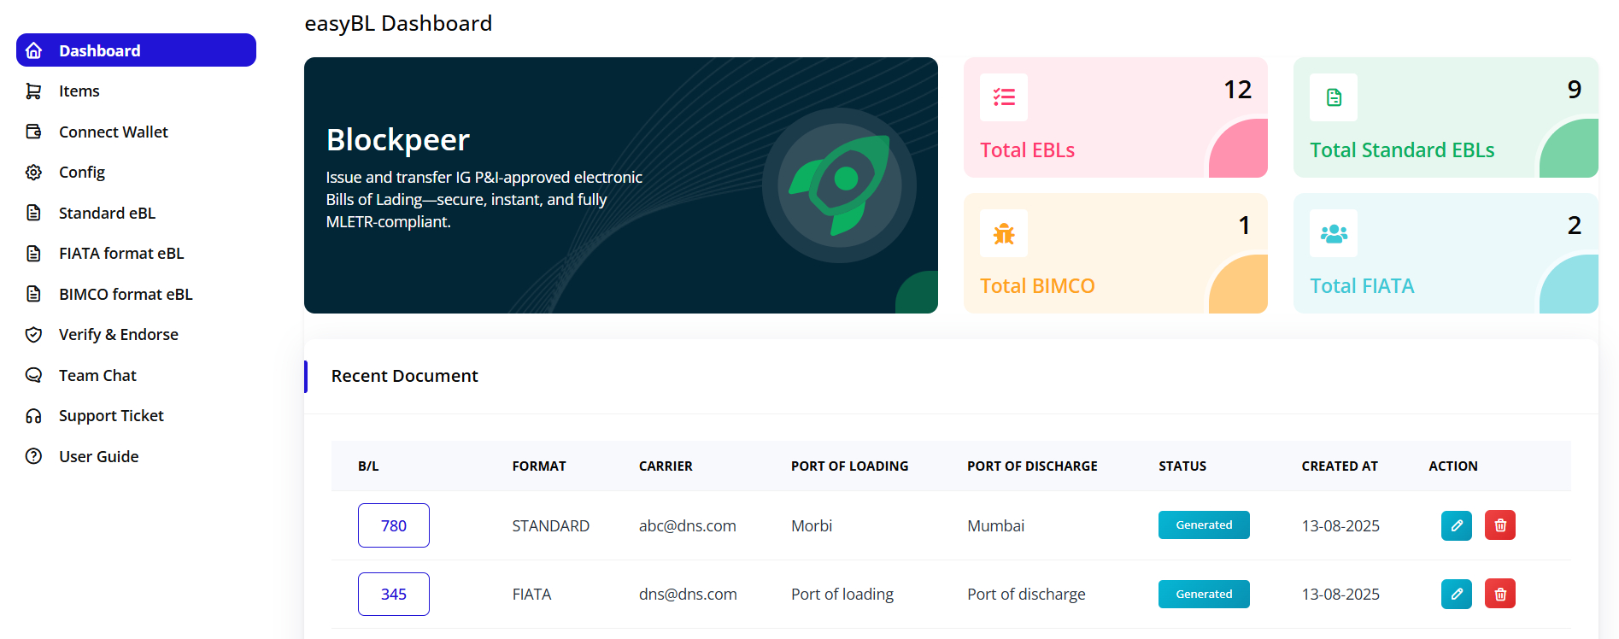Click the User Guide question mark icon
Screen dimensions: 1619x639
coord(33,456)
